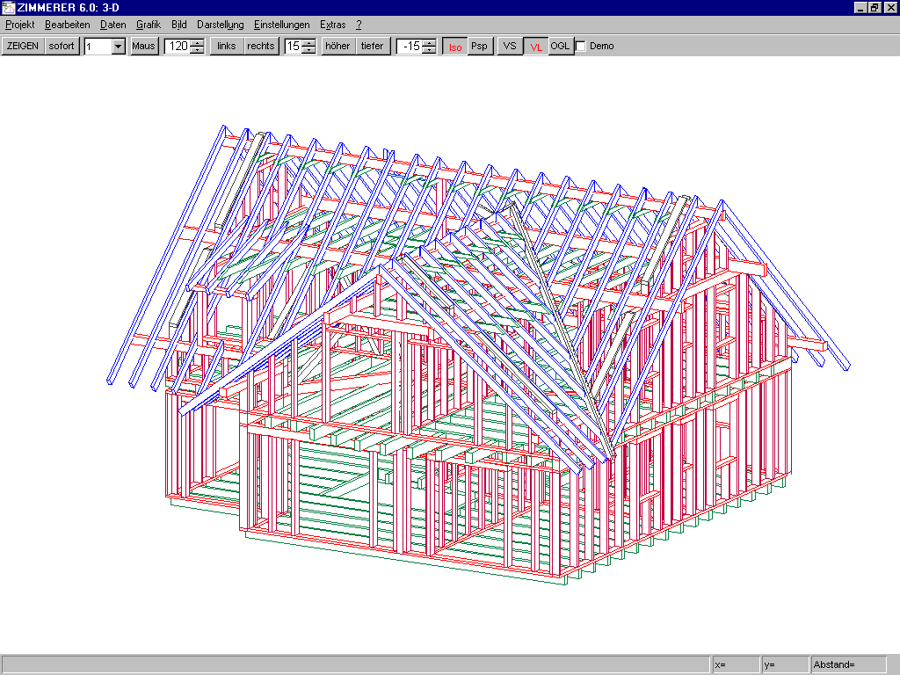Switch to OGL rendering mode
The image size is (900, 675).
[560, 46]
